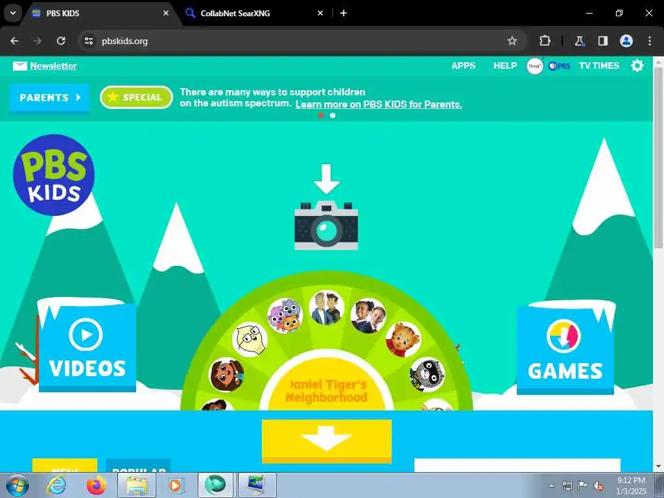Open the PBS KIDS logo home link
664x498 pixels.
pos(54,175)
